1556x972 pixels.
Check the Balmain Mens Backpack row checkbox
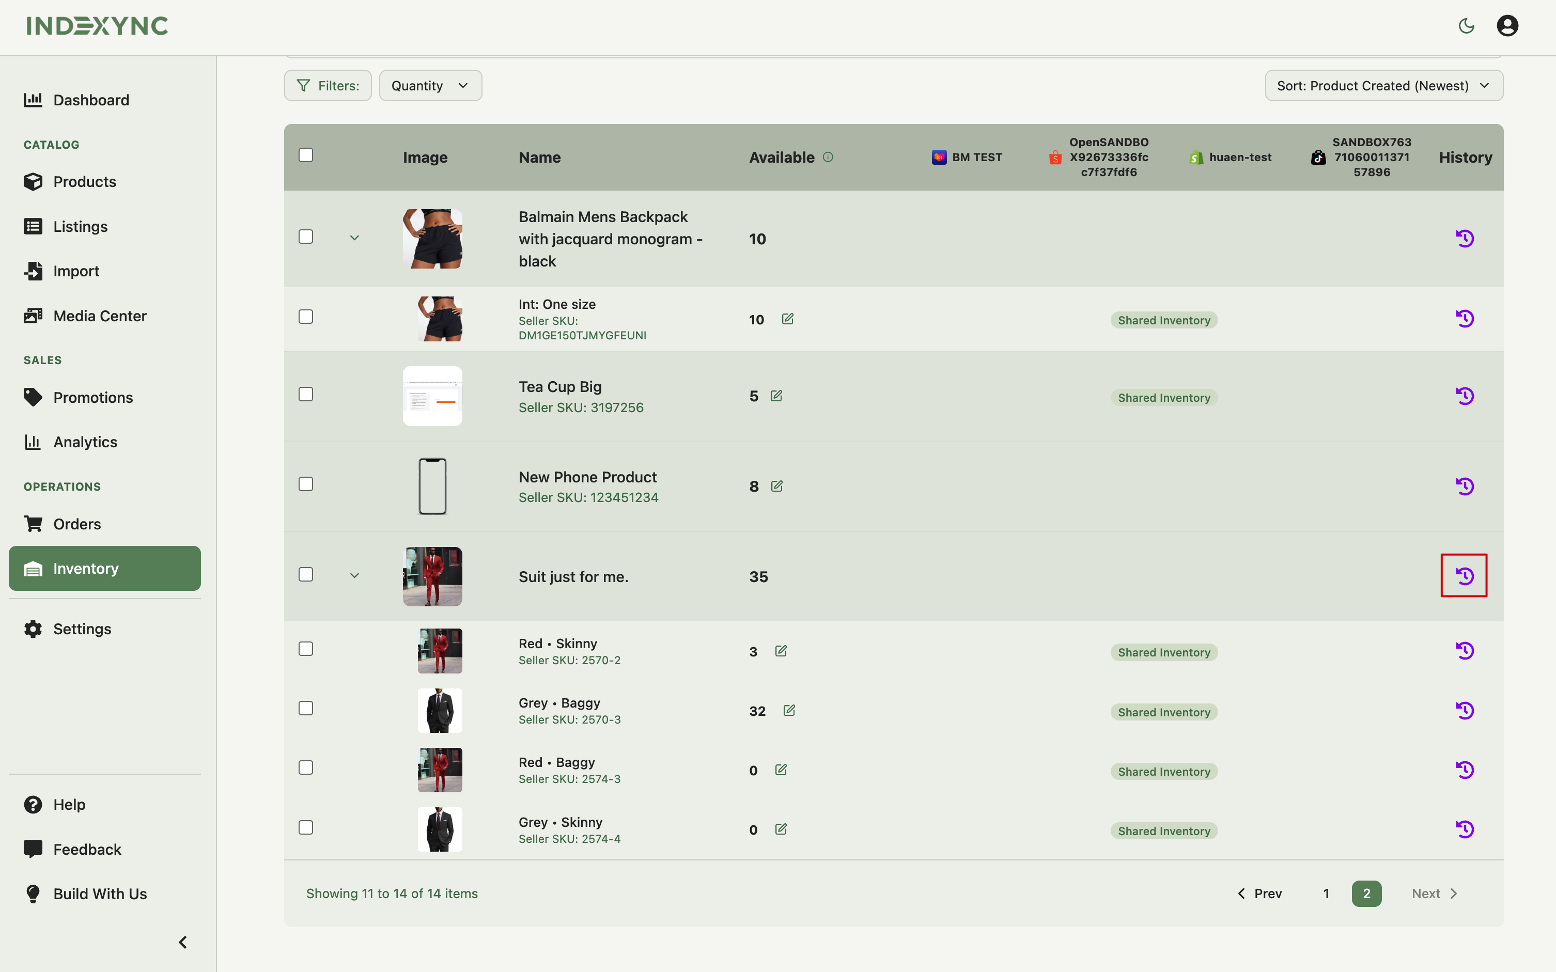pyautogui.click(x=306, y=237)
